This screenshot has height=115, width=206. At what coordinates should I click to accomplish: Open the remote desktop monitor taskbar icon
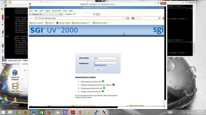pyautogui.click(x=33, y=112)
